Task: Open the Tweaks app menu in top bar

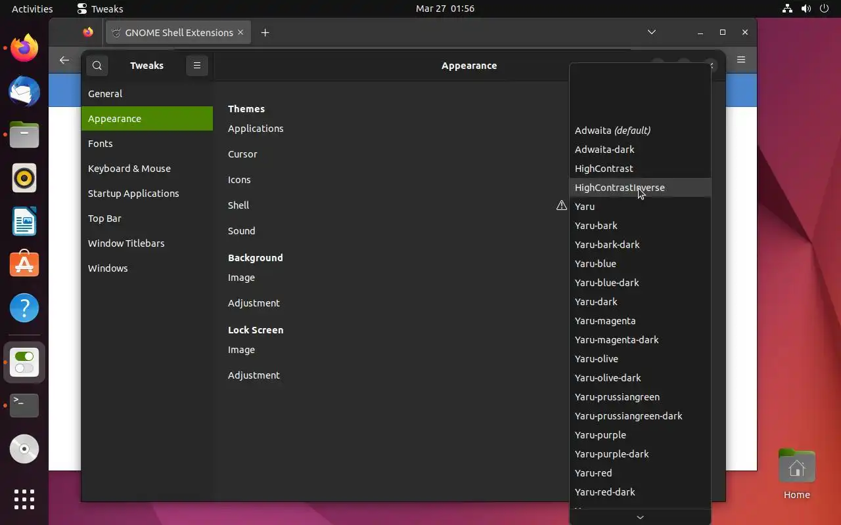Action: click(x=100, y=9)
